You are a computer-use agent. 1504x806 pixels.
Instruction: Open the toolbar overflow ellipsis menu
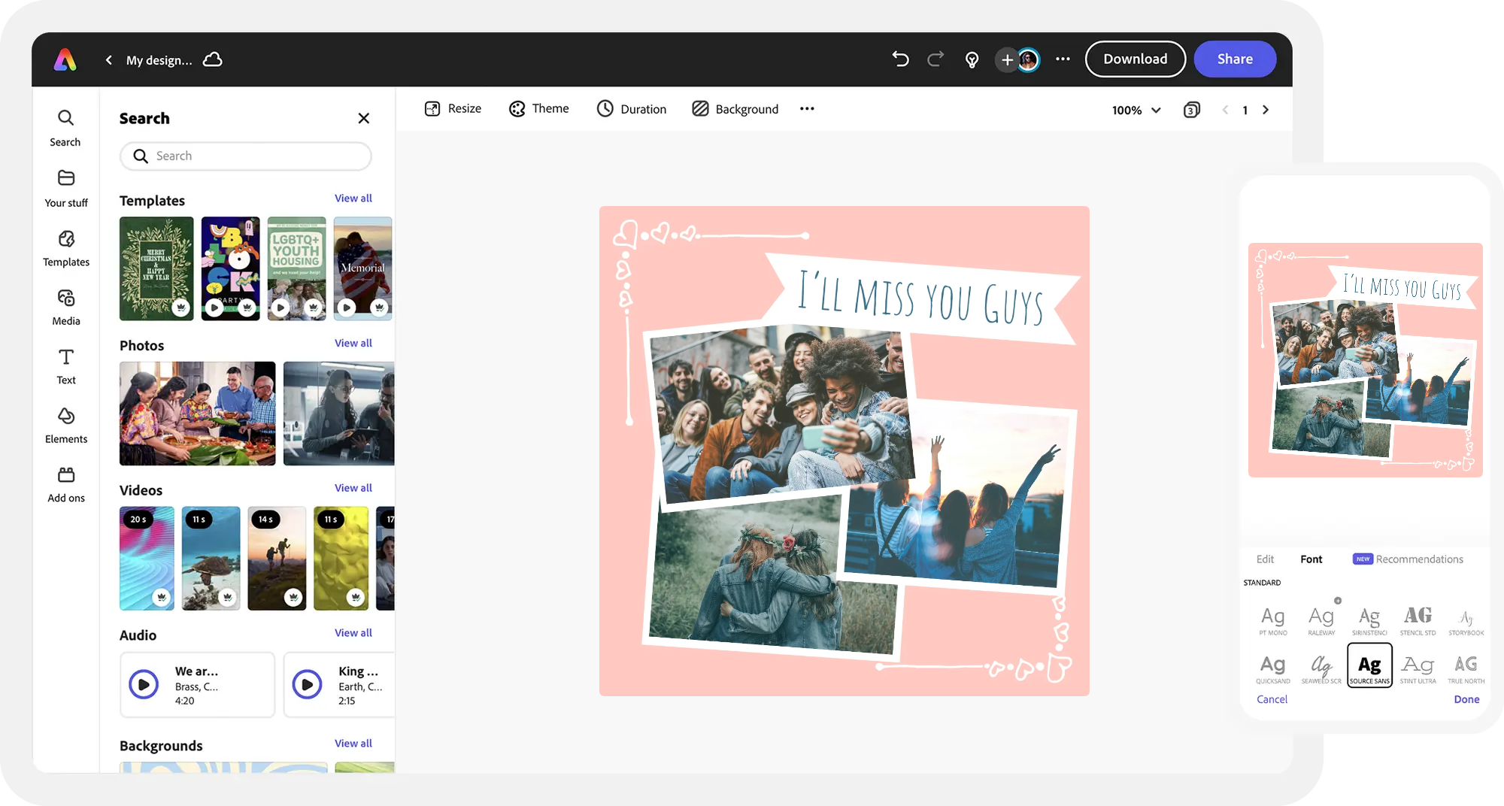[x=807, y=109]
